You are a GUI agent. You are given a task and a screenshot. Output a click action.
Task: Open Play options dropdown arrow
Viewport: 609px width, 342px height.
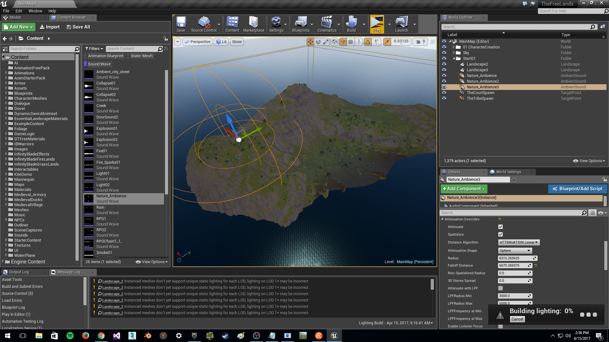point(390,24)
